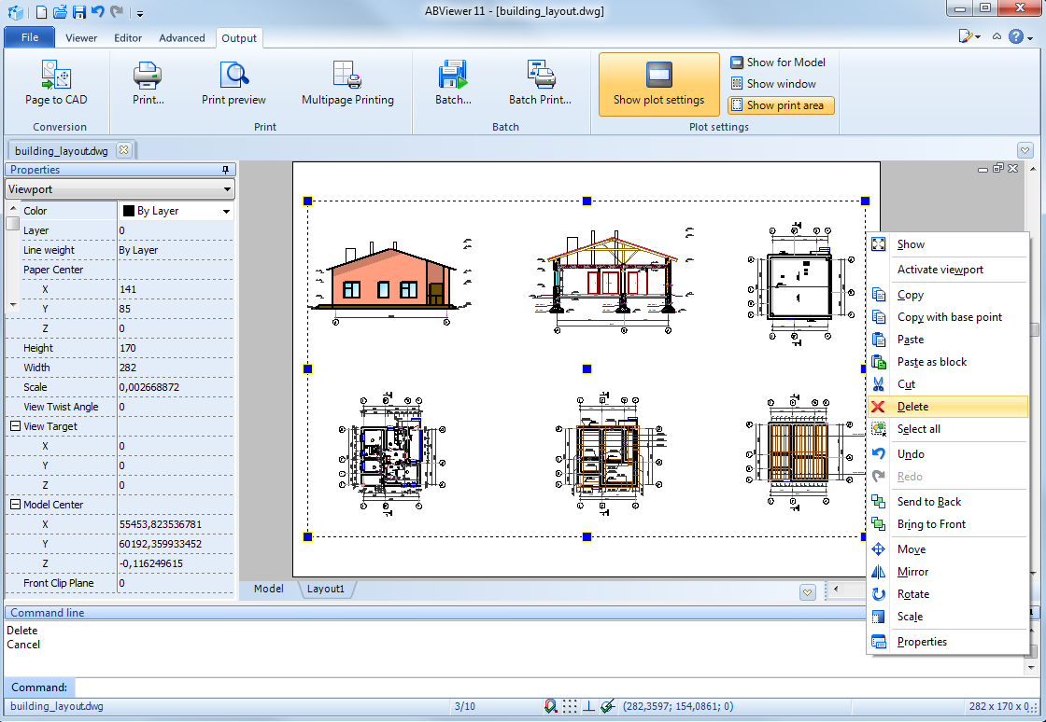Open quick access toolbar customize dropdown
This screenshot has height=722, width=1046.
(x=140, y=13)
